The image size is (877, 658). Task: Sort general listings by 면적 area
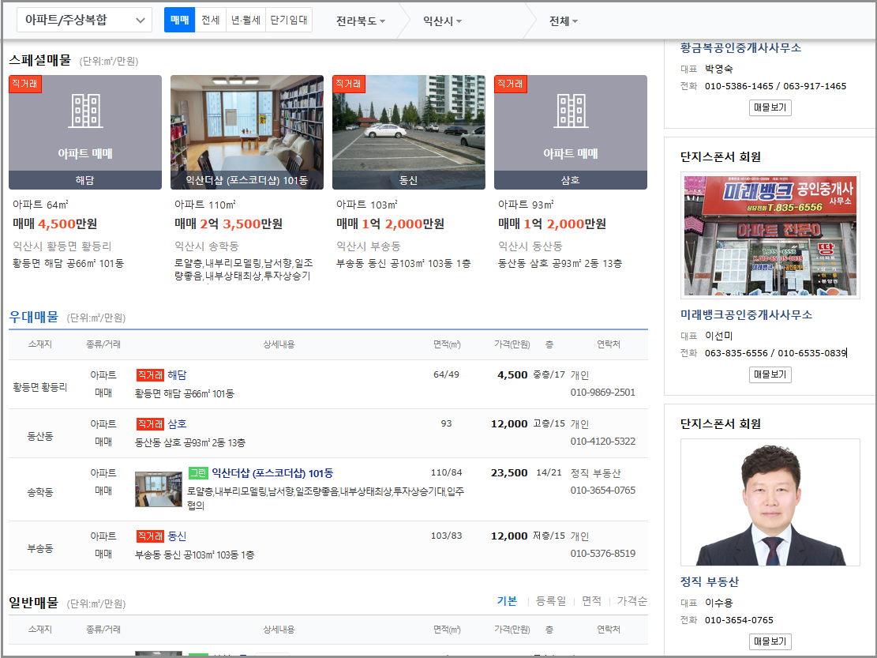pos(592,601)
